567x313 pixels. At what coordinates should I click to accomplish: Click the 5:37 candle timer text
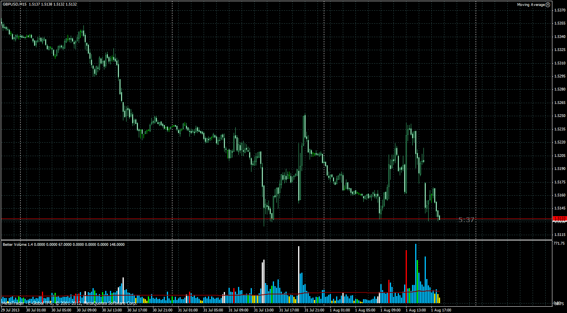pos(466,220)
